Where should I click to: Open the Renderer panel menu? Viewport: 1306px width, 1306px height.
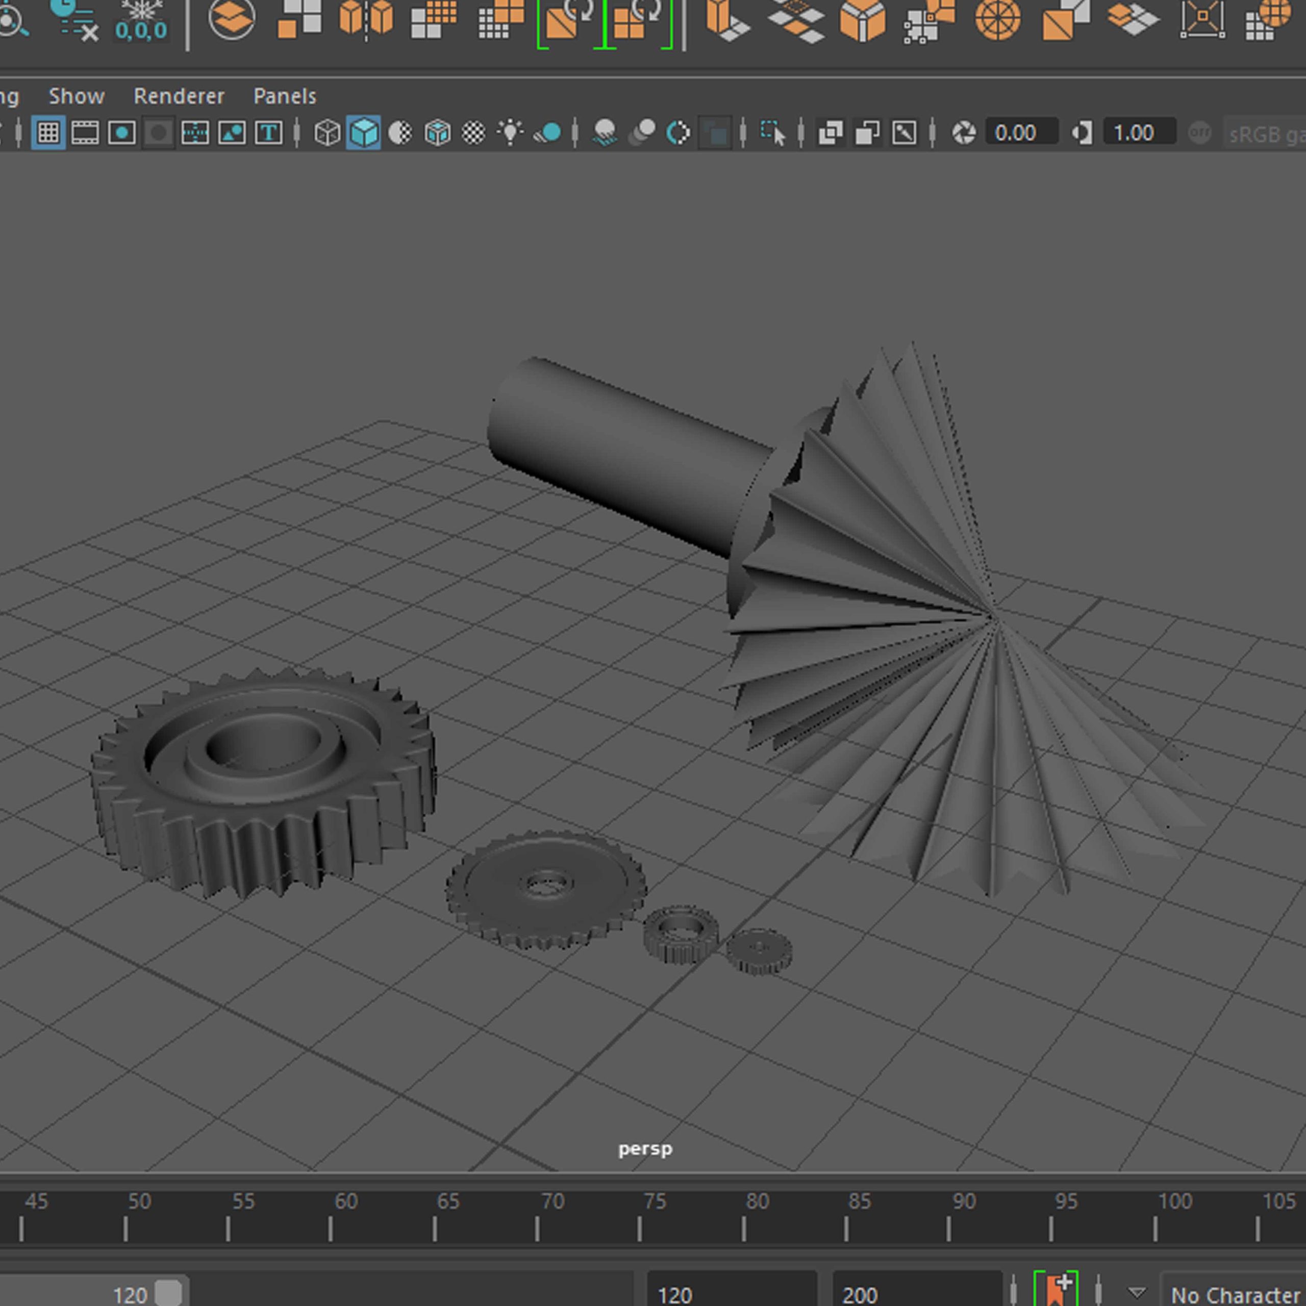click(x=179, y=96)
